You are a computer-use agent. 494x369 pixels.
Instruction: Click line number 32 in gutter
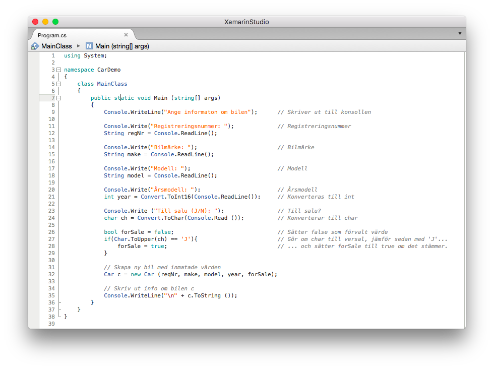coord(51,274)
